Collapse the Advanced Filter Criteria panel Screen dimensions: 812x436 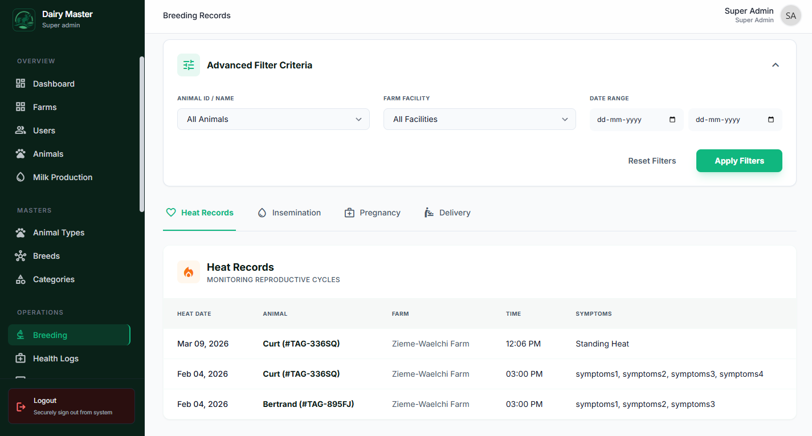pyautogui.click(x=775, y=65)
